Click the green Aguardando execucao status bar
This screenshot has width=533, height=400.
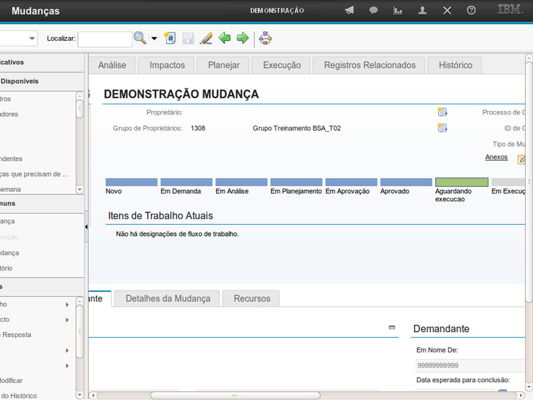pyautogui.click(x=462, y=182)
